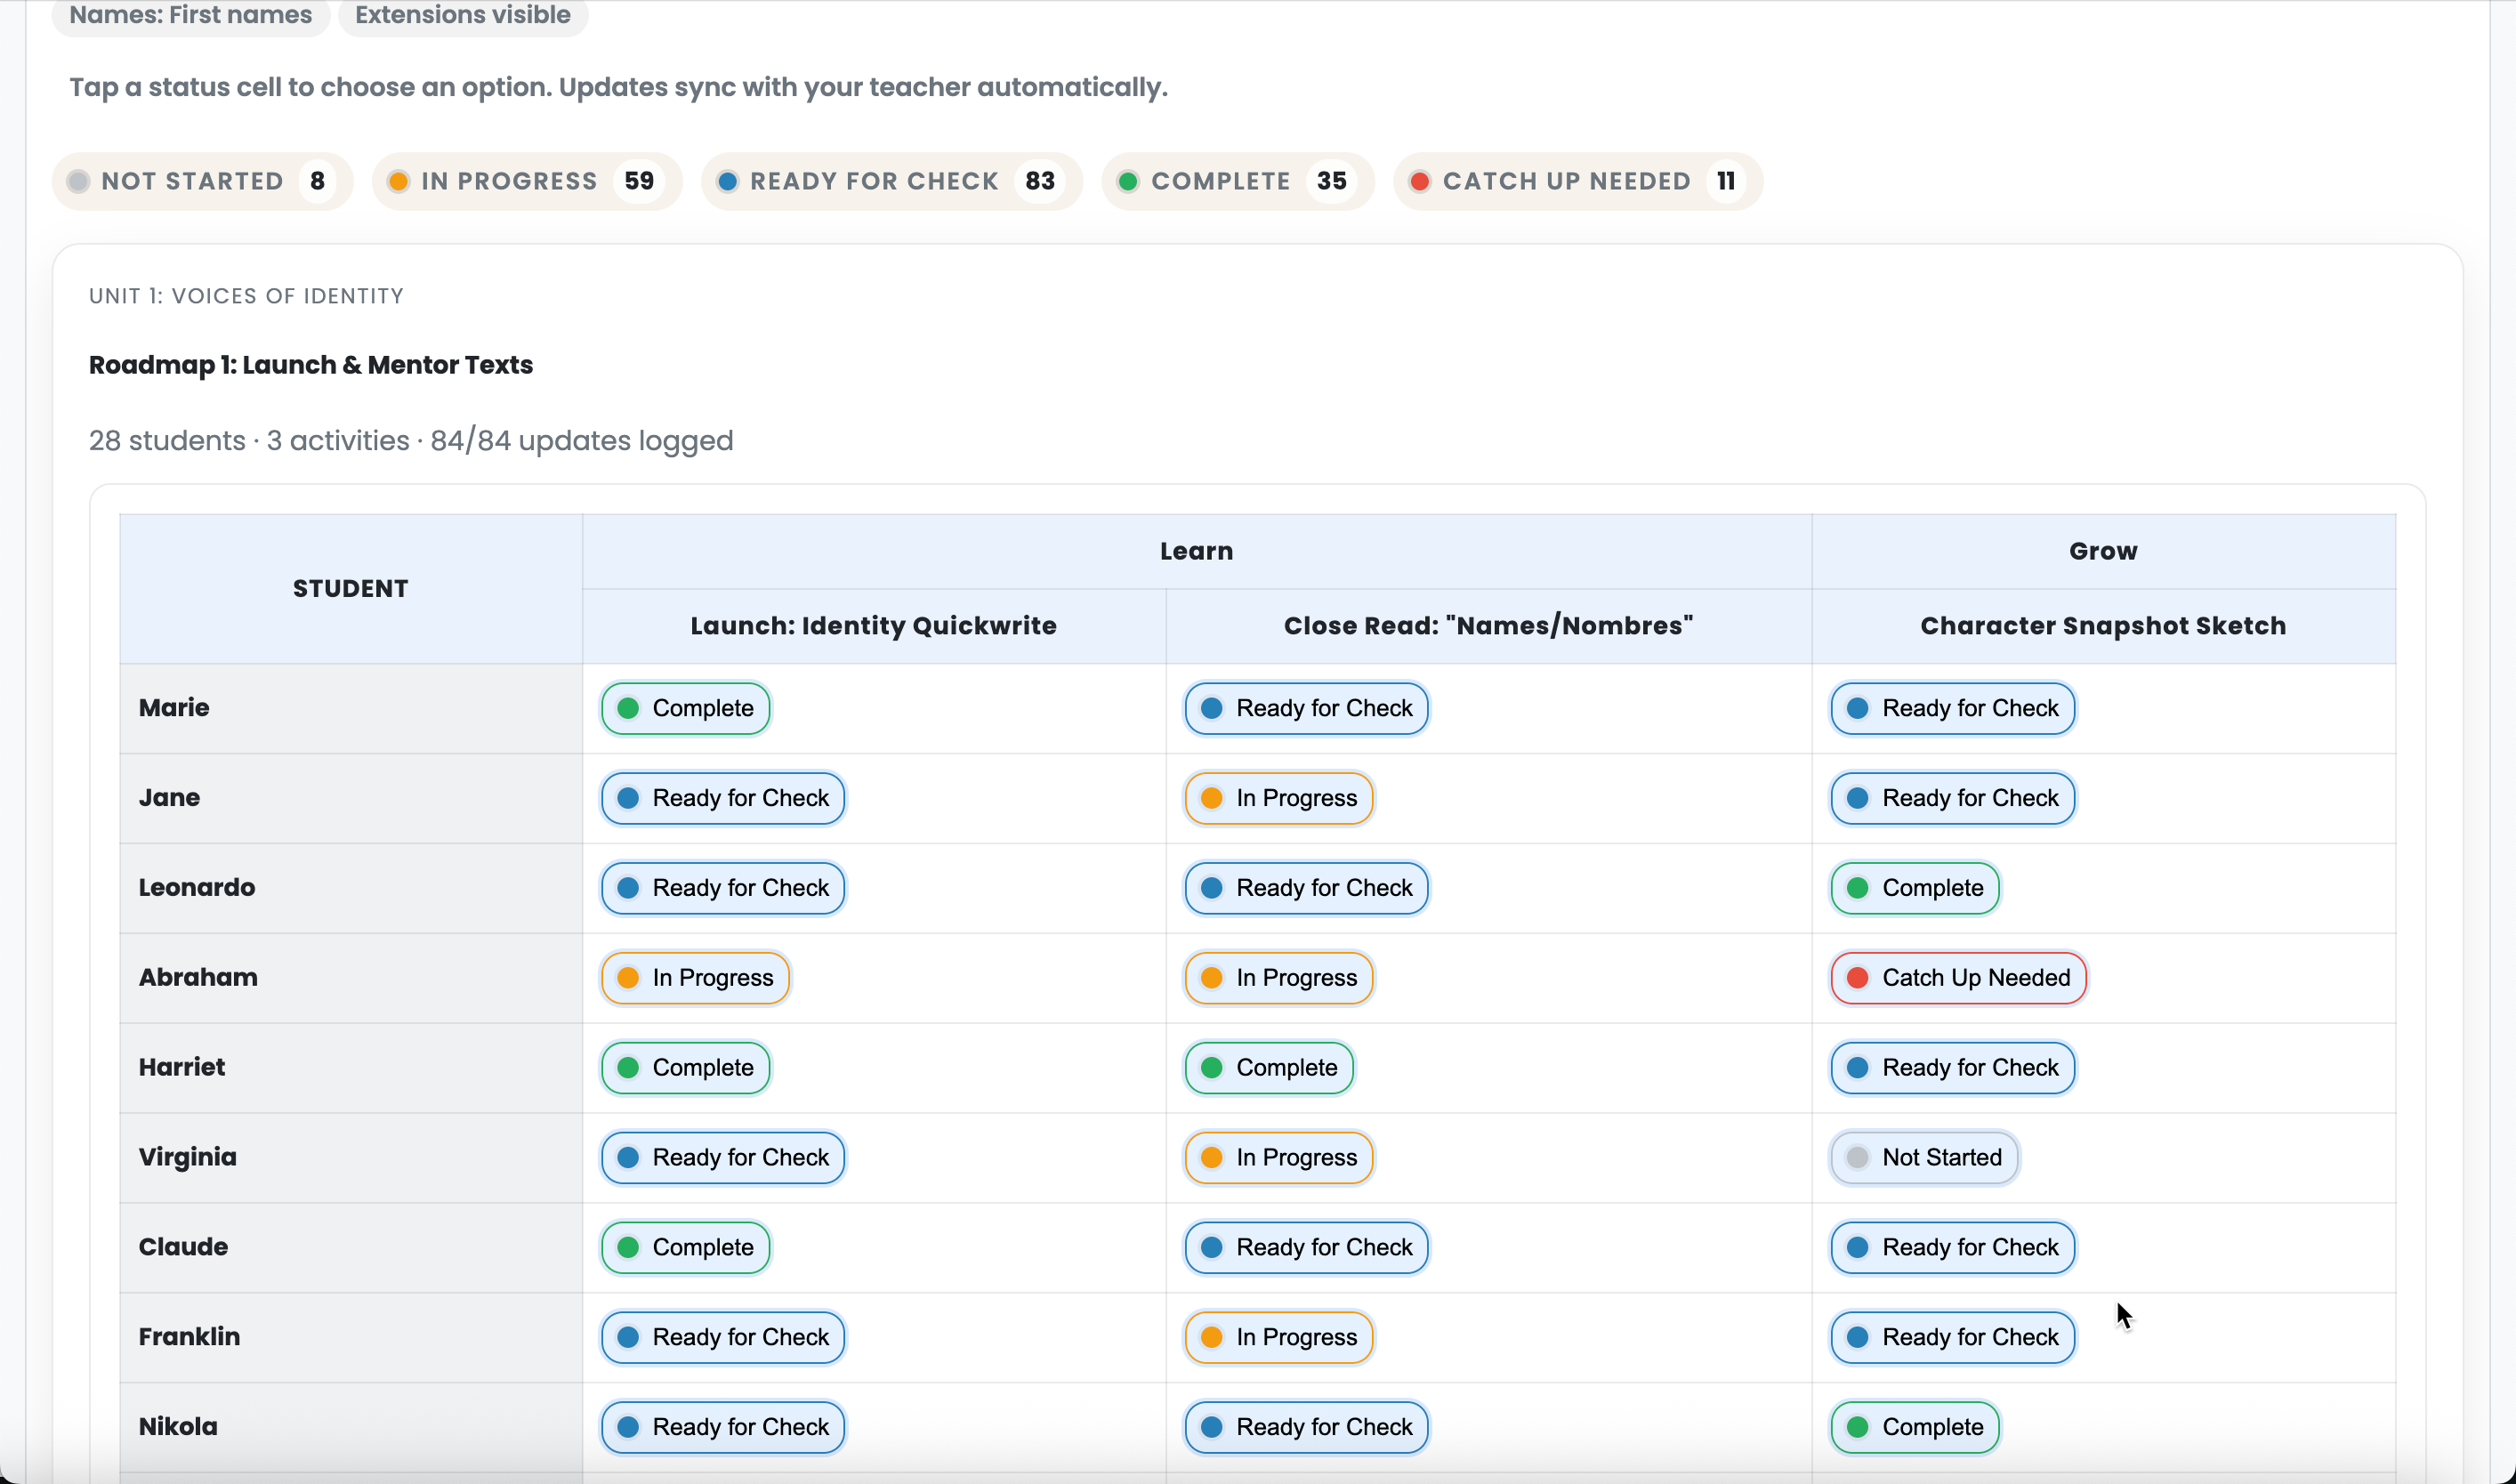Viewport: 2516px width, 1484px height.
Task: Click red dot in Abraham's Character Snapshot cell
Action: pyautogui.click(x=1857, y=978)
